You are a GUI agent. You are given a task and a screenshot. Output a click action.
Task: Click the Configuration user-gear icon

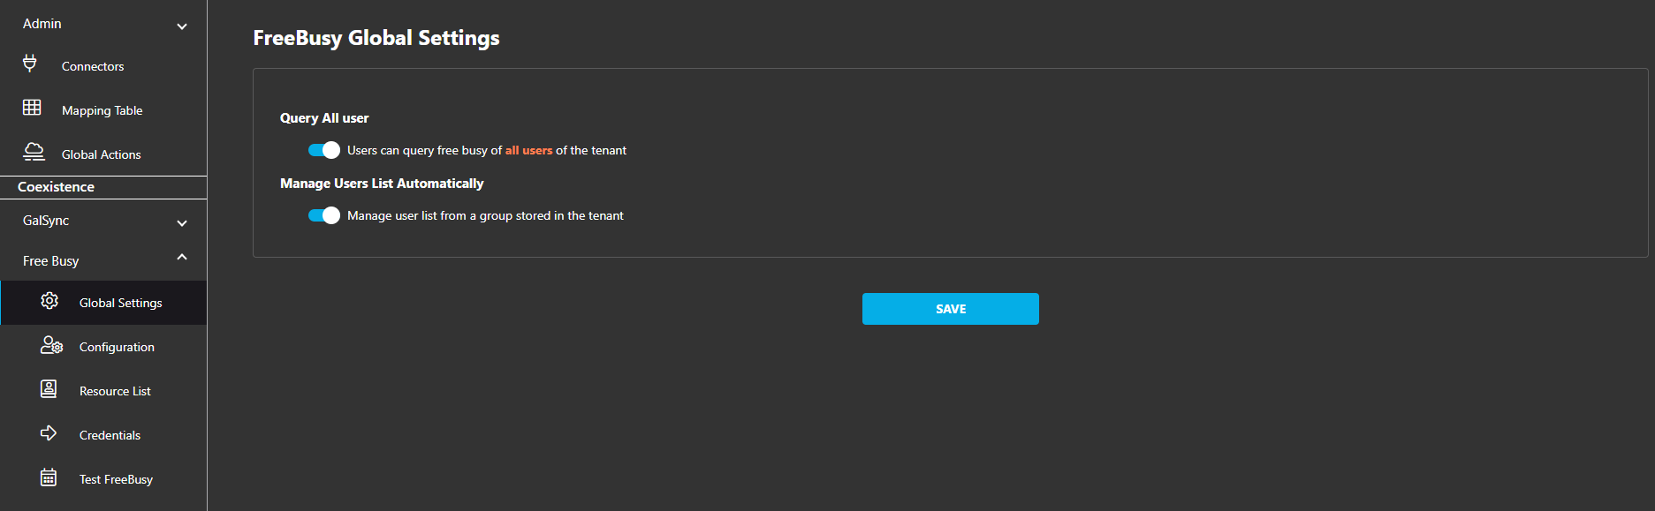[x=51, y=345]
